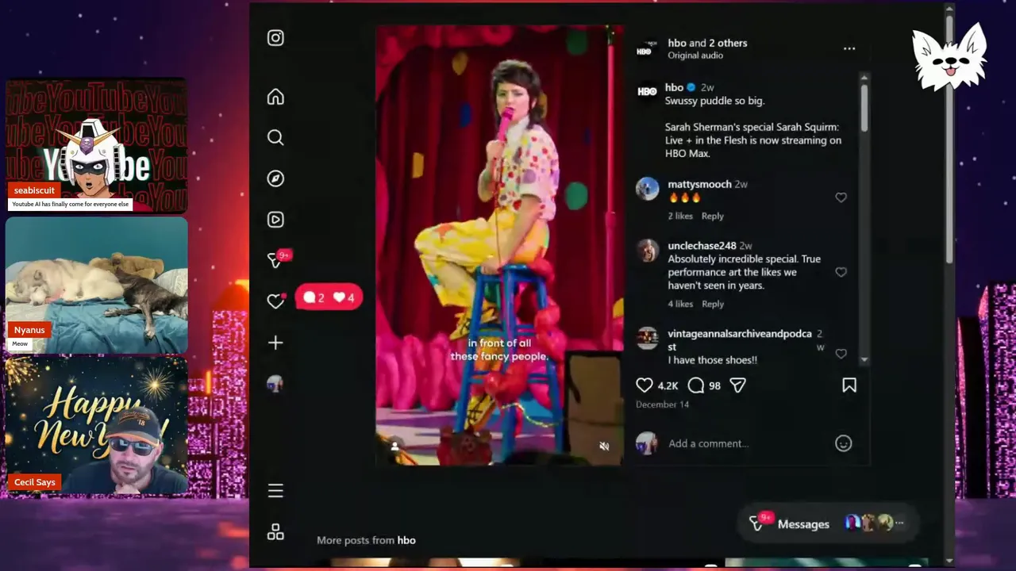Open comments via the speech bubble icon
This screenshot has width=1016, height=571.
point(696,385)
